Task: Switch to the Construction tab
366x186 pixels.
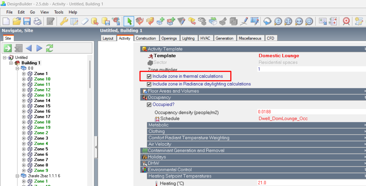Action: 146,38
